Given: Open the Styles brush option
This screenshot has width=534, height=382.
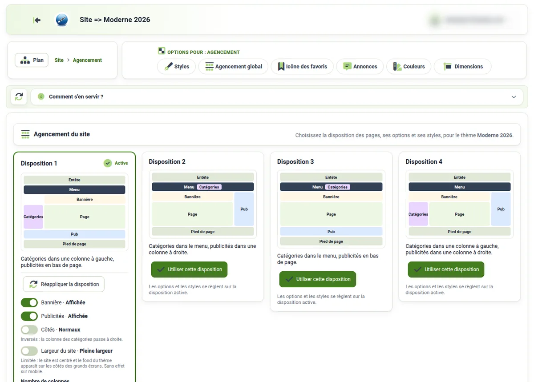Looking at the screenshot, I should click(x=177, y=67).
